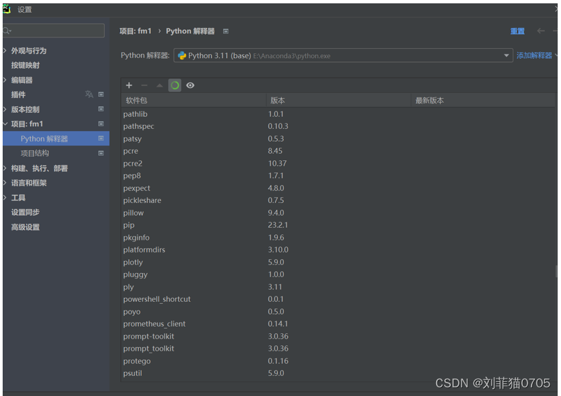The height and width of the screenshot is (396, 561).
Task: Click the settings gear icon in the title bar
Action: coord(7,9)
